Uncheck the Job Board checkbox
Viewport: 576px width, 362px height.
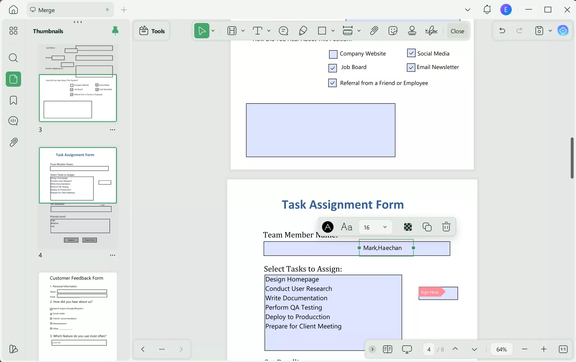click(x=333, y=68)
